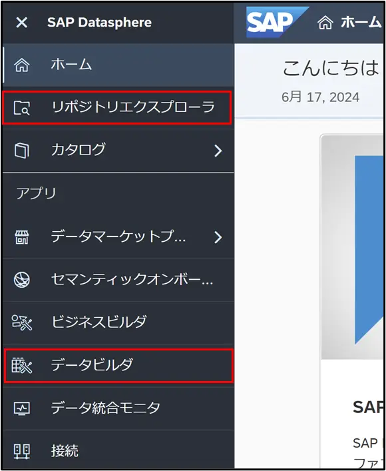Click the Data Builder table-tools icon
Screen dimensions: 386x471
21,365
